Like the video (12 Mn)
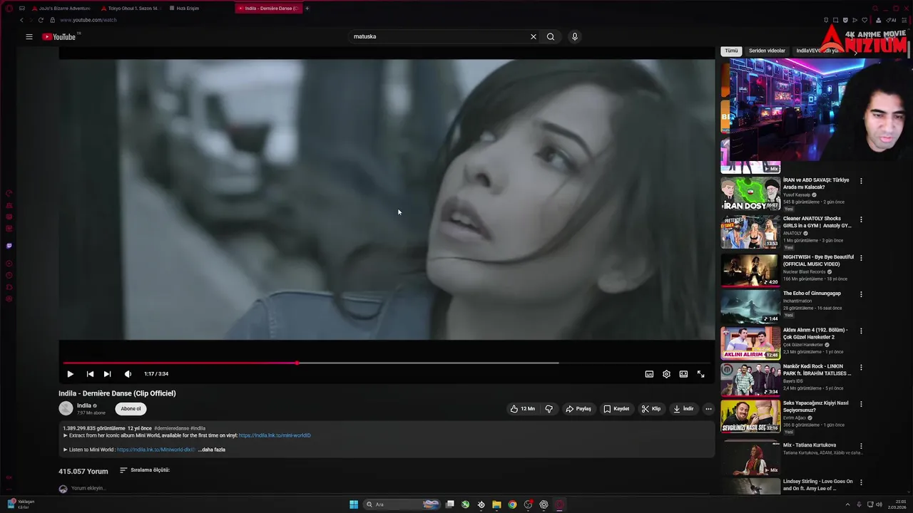913x513 pixels. 522,409
